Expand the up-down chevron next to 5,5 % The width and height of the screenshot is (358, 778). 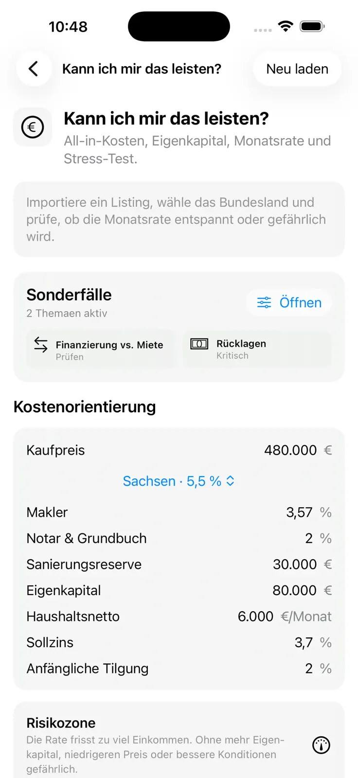[231, 481]
